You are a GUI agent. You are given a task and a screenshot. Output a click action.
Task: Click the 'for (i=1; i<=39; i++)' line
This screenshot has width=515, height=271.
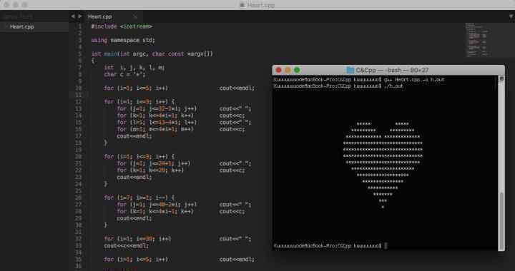pos(137,239)
